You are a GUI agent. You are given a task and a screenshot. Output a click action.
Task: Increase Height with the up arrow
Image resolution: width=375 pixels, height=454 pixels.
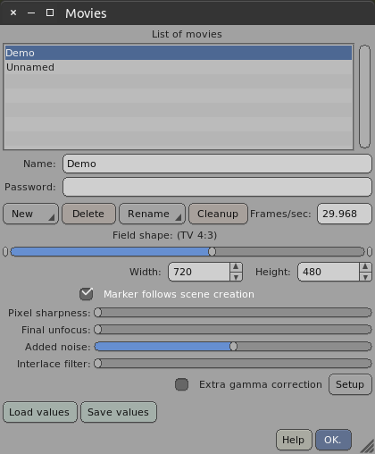[365, 266]
